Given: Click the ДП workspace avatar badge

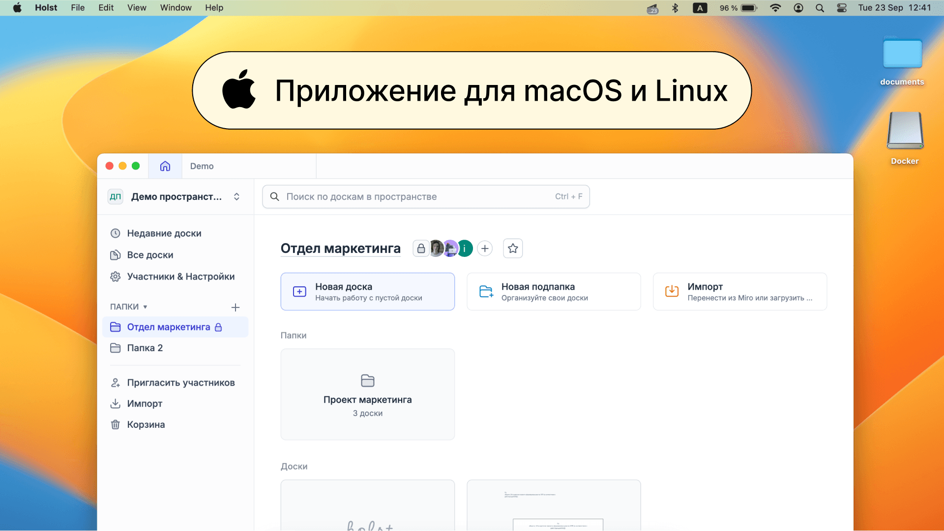Looking at the screenshot, I should pyautogui.click(x=116, y=196).
